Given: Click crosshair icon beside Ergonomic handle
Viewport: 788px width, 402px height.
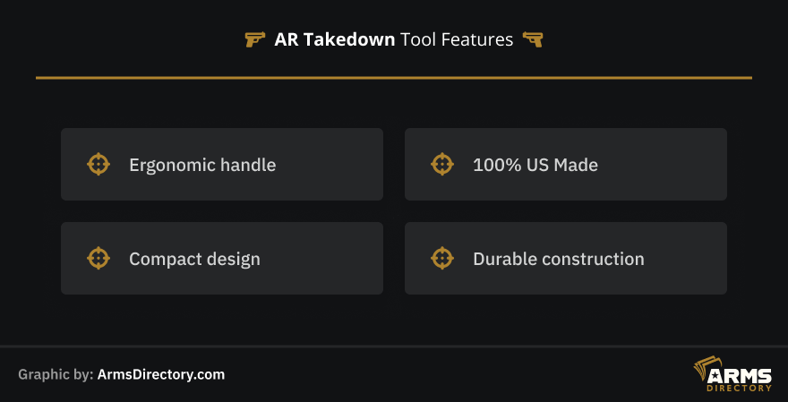Looking at the screenshot, I should [98, 165].
